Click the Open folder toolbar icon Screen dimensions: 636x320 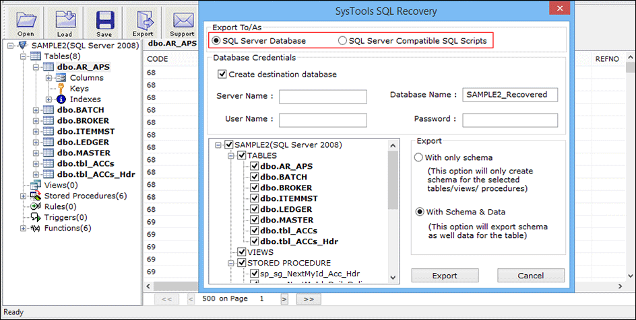point(26,19)
